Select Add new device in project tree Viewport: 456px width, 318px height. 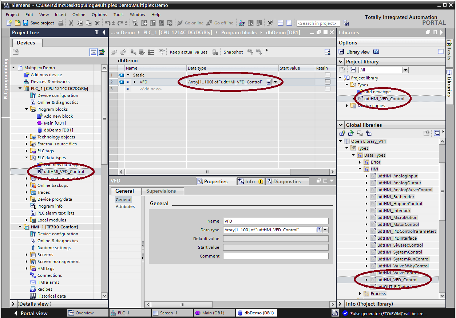(46, 75)
